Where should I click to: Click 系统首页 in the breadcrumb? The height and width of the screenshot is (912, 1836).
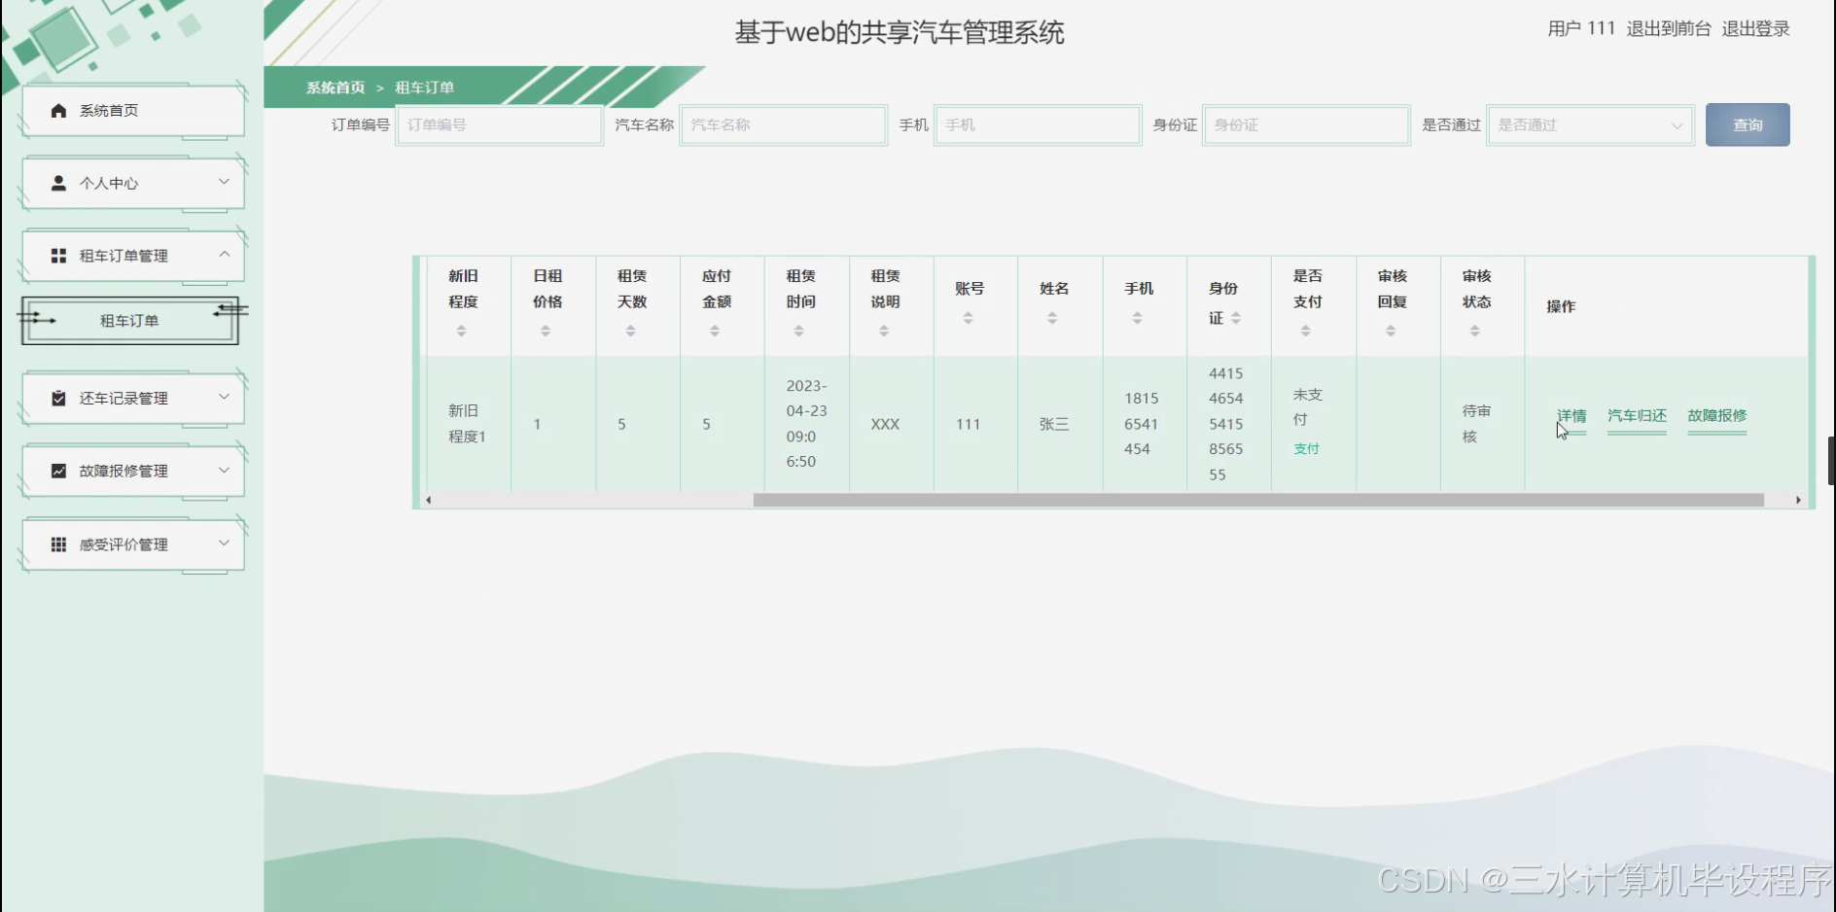pos(334,88)
